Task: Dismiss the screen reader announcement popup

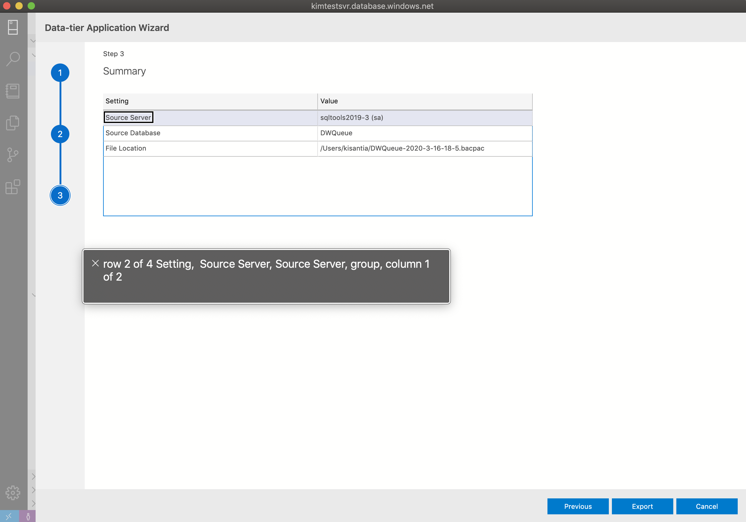Action: [95, 263]
